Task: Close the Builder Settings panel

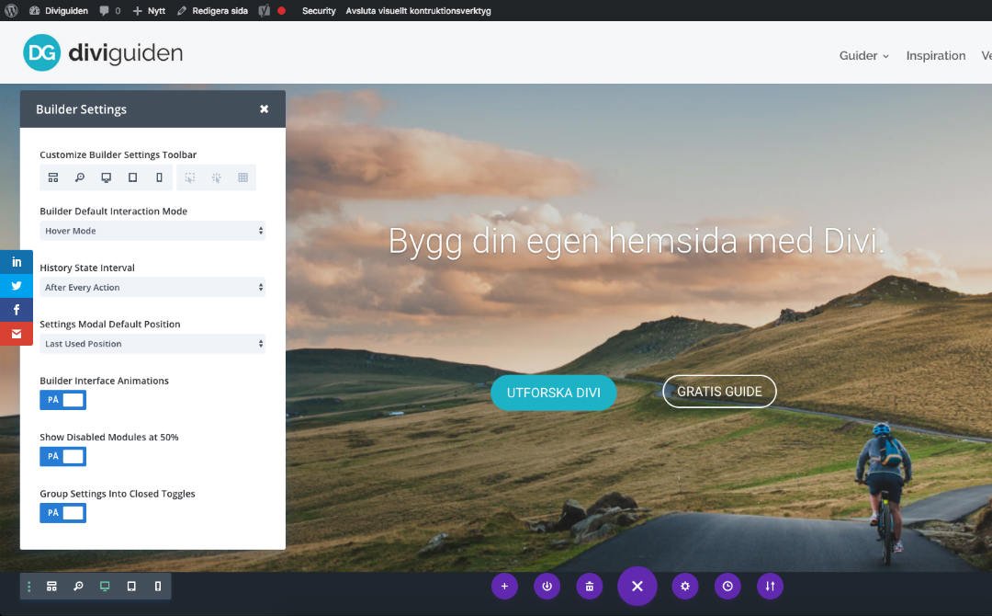Action: point(265,108)
